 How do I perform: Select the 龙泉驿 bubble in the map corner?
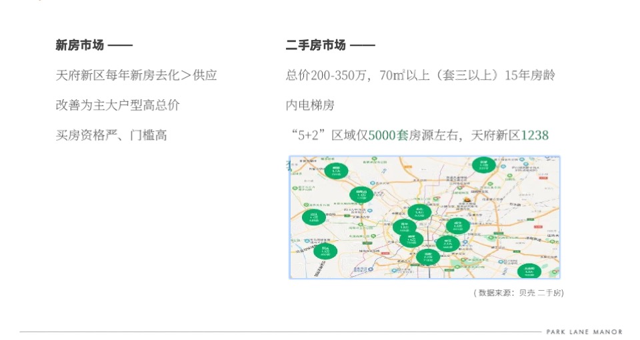click(x=529, y=271)
